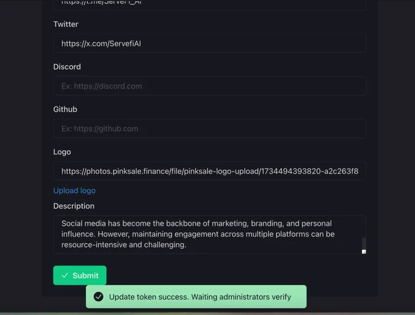The width and height of the screenshot is (415, 315).
Task: Click the partially visible Telegram link field
Action: pos(209,5)
